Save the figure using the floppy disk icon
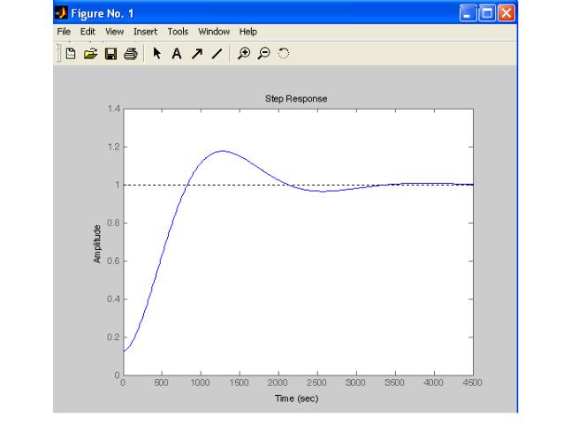The height and width of the screenshot is (432, 571). pos(110,54)
